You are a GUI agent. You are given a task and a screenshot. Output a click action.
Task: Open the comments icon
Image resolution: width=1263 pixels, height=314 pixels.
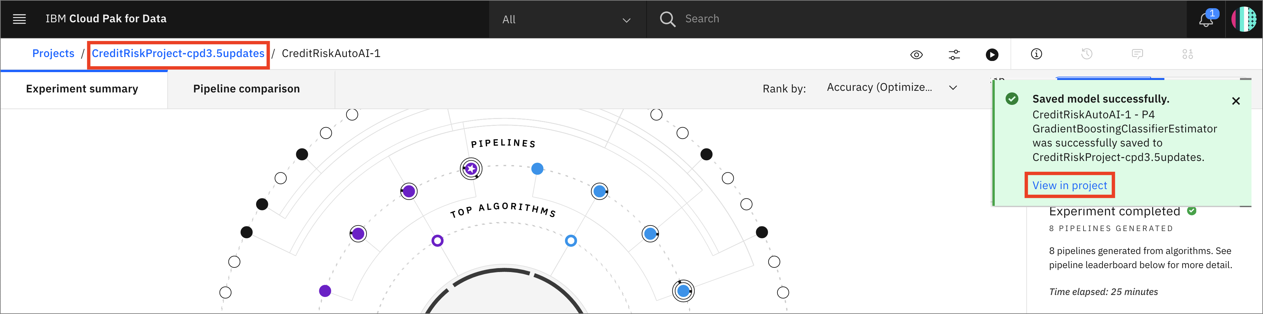click(1137, 54)
